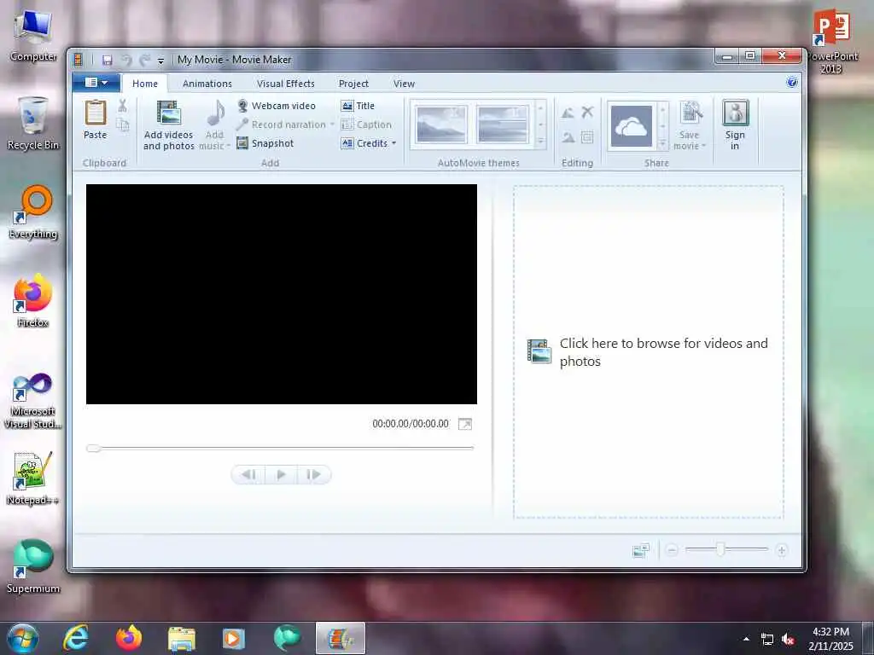Viewport: 874px width, 655px height.
Task: Open the Windows Start button
Action: (23, 638)
